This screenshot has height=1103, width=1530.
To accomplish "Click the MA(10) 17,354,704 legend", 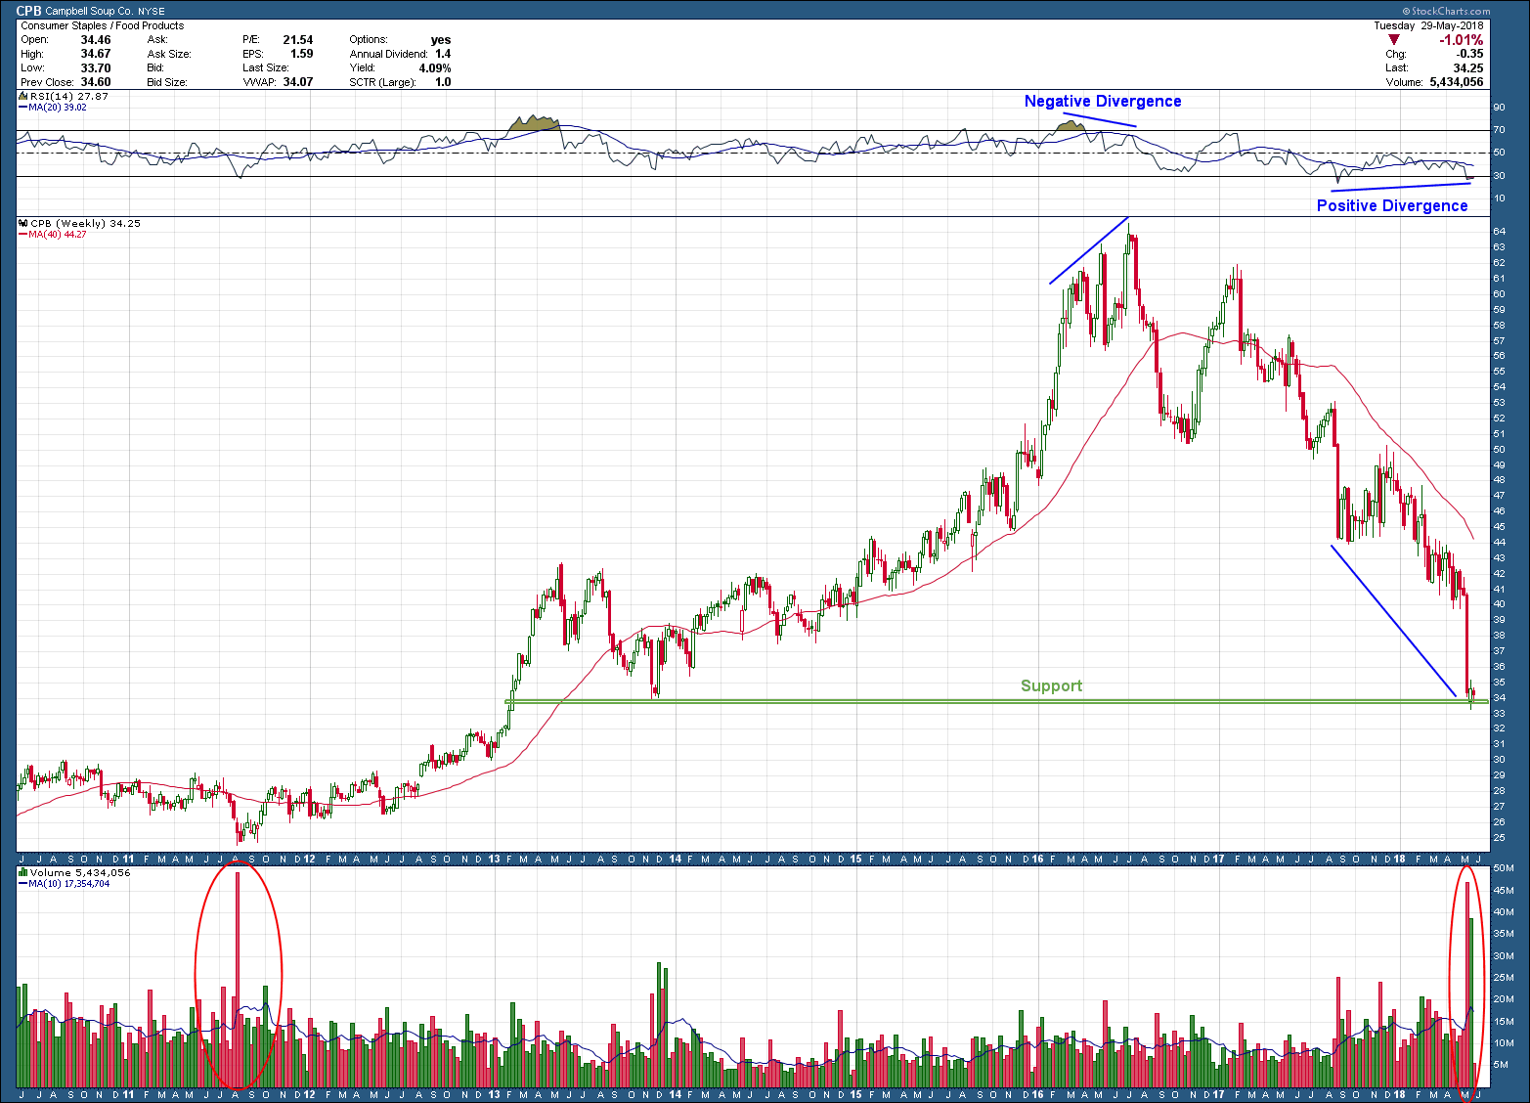I will pyautogui.click(x=65, y=883).
